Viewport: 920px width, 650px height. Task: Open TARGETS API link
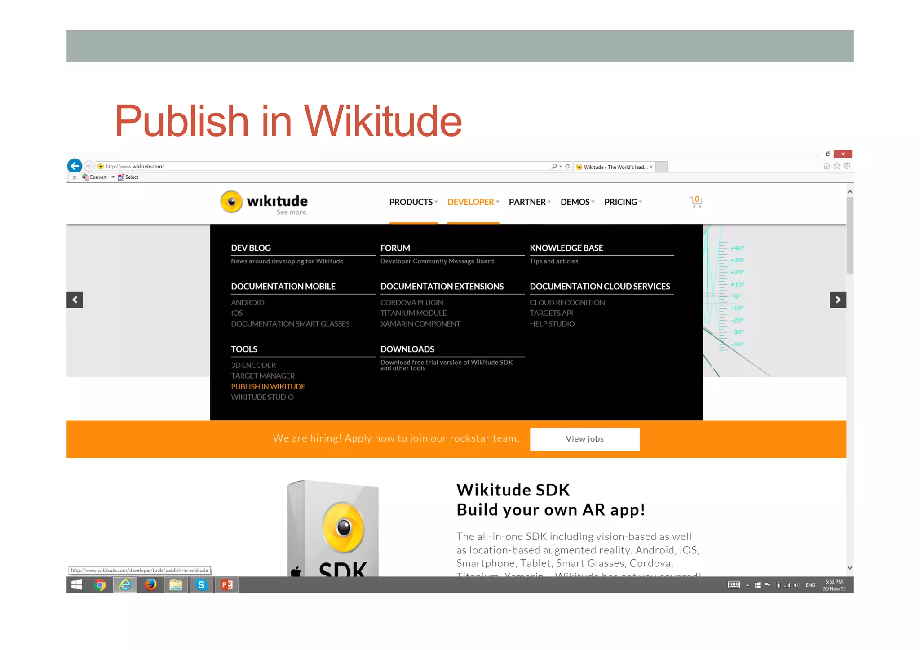551,313
